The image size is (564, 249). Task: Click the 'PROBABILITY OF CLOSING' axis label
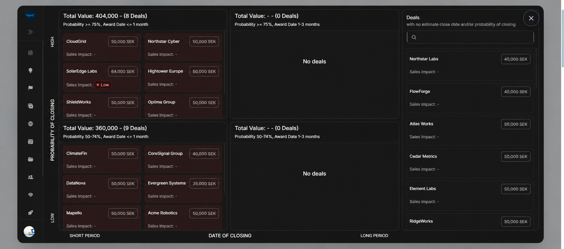(x=52, y=130)
